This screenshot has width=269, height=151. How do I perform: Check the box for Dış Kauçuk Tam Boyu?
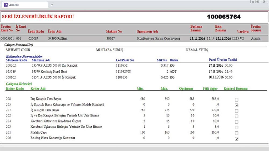(x=236, y=100)
